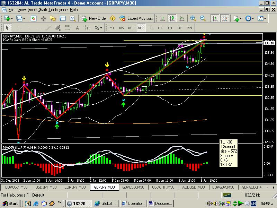Toggle the Chart Shift button
This screenshot has height=208, width=277.
(x=225, y=18)
